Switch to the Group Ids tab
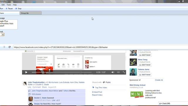This screenshot has width=188, height=106. coord(31,13)
